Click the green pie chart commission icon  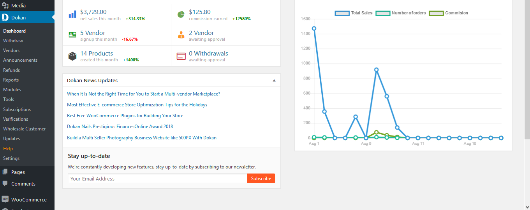[x=181, y=14]
